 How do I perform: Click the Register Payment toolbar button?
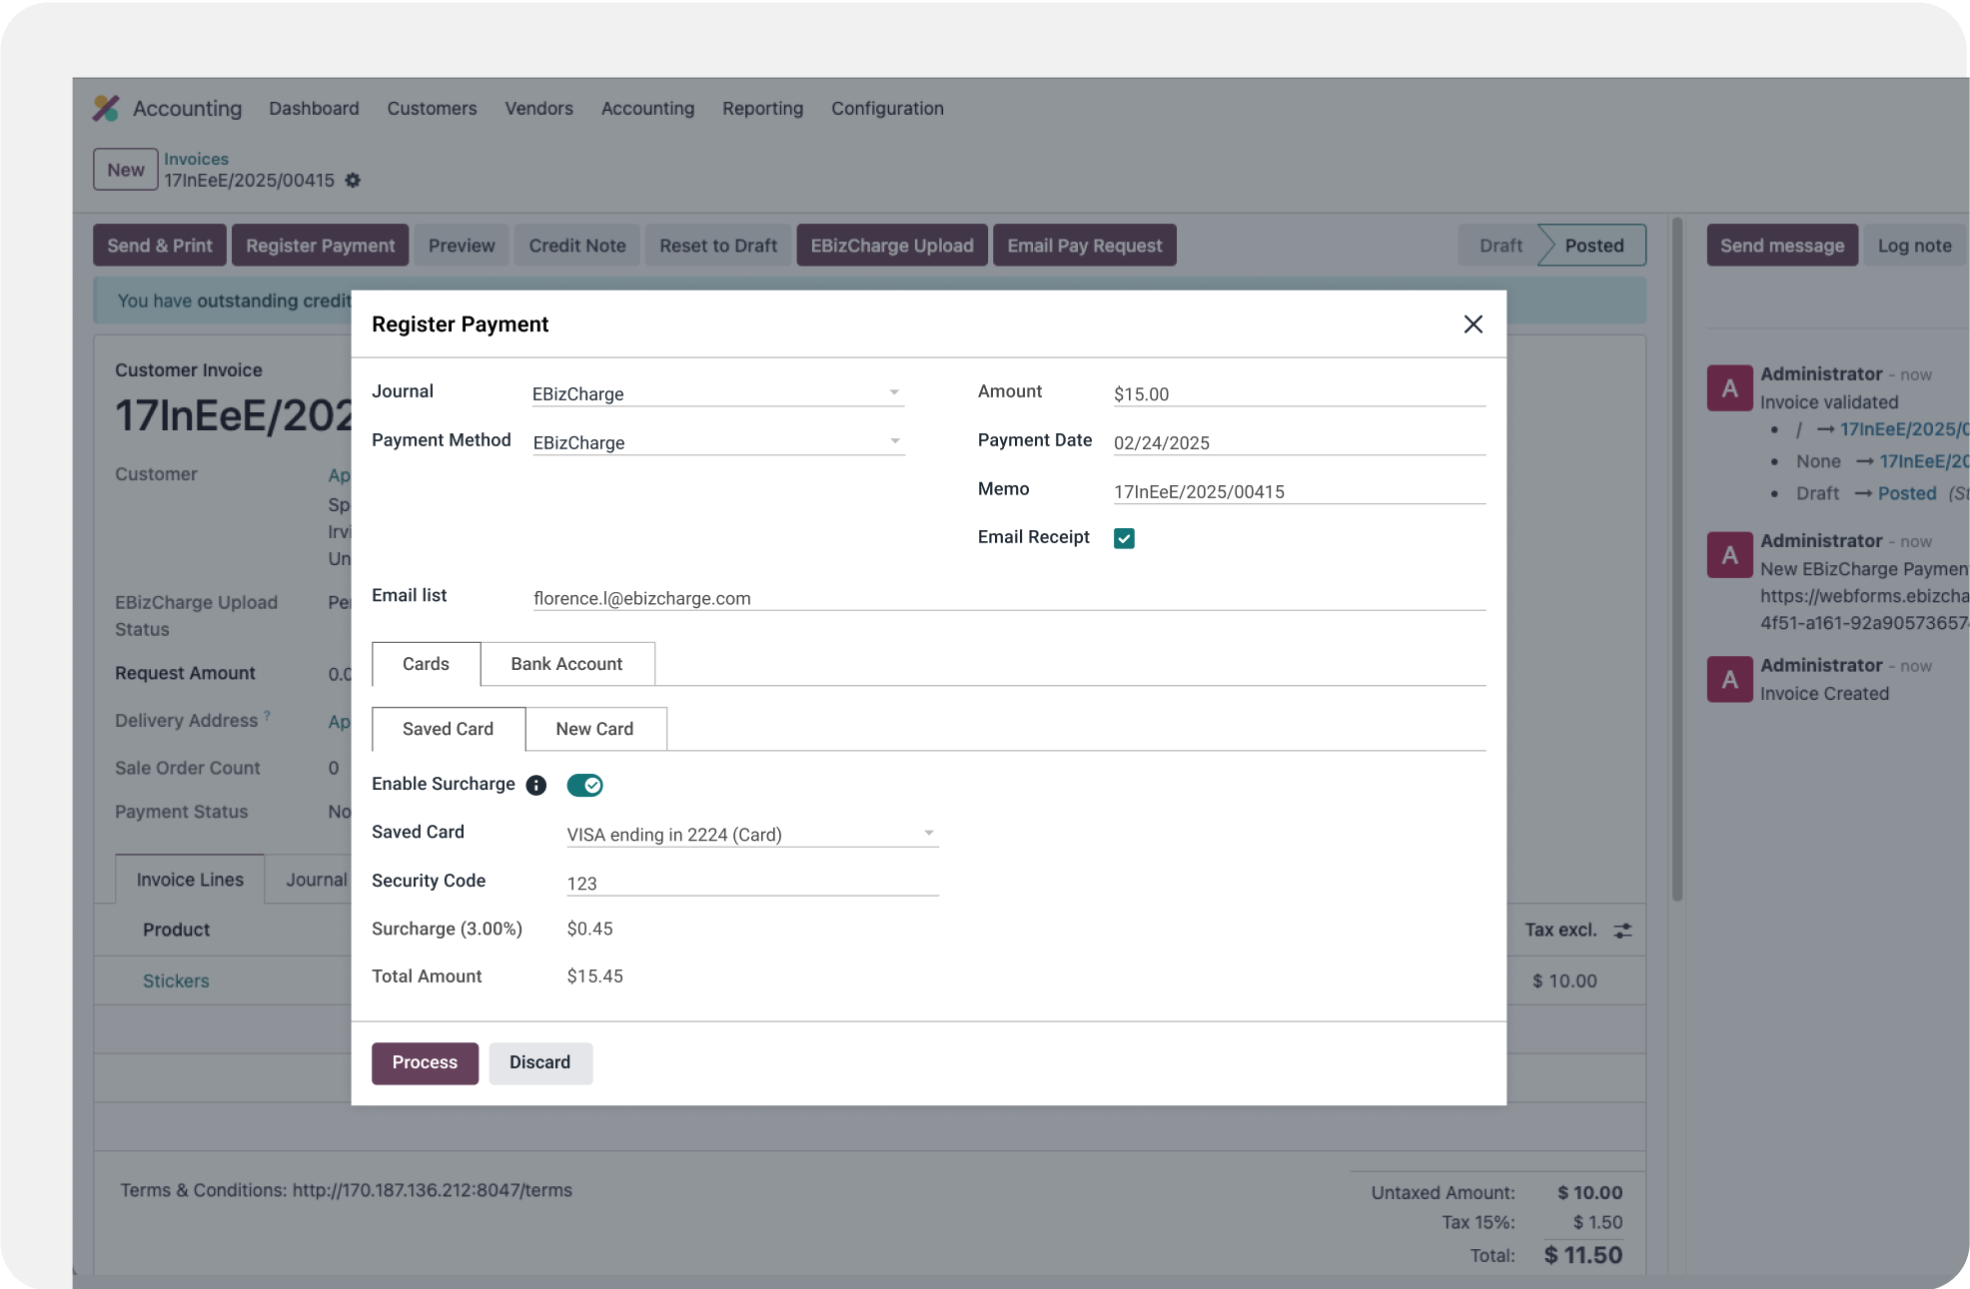(x=321, y=246)
